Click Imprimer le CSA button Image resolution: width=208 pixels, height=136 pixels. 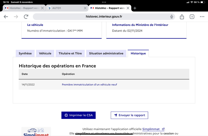[x=79, y=115]
